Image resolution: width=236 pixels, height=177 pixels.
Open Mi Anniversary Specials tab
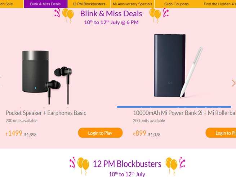pos(133,4)
